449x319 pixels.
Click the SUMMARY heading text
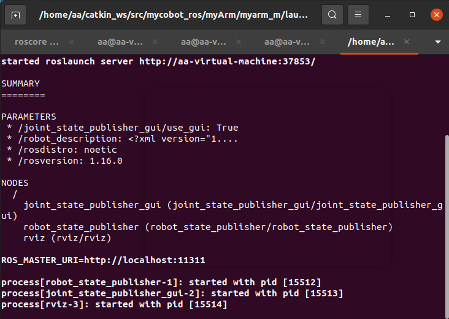click(21, 83)
